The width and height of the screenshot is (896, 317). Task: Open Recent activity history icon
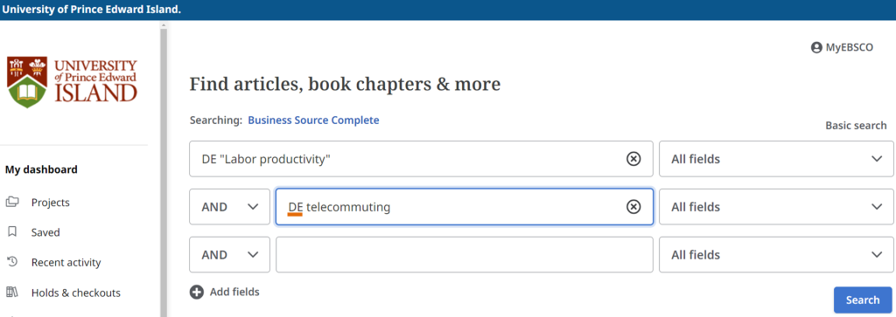[x=12, y=262]
